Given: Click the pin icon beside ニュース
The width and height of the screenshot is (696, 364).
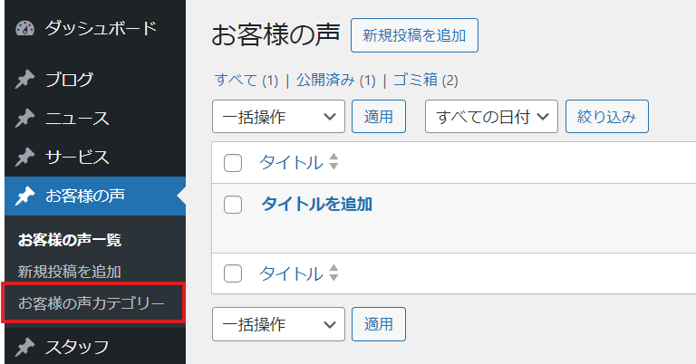Looking at the screenshot, I should click(24, 119).
